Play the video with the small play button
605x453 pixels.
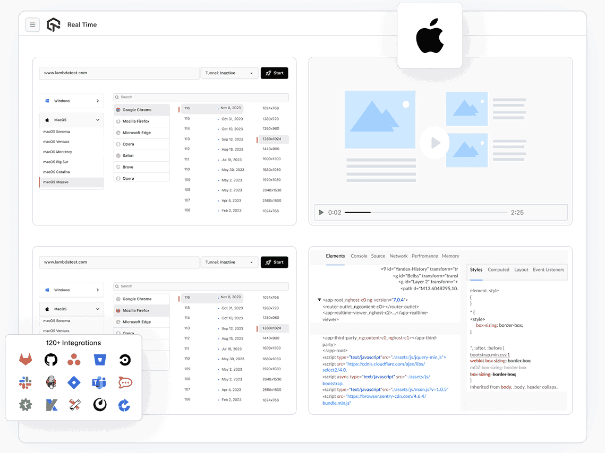[x=321, y=213]
